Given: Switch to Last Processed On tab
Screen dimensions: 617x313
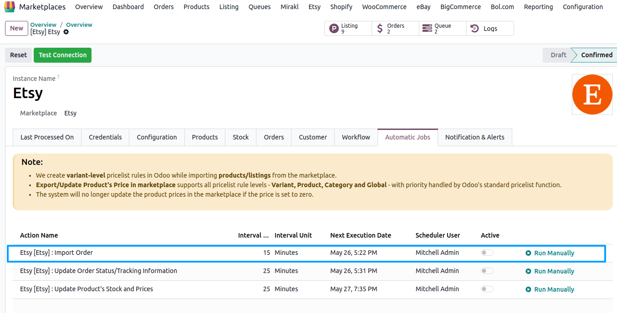Looking at the screenshot, I should coord(47,137).
